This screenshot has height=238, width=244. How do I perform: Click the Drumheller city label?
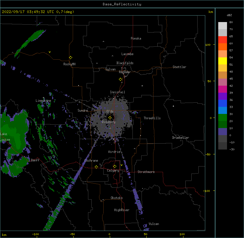[x=181, y=138]
